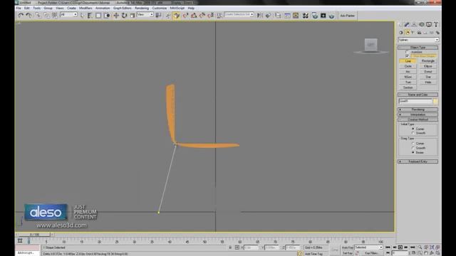Screen dimensions: 456x256
Task: Click the Rectangle shape button
Action: 428,61
